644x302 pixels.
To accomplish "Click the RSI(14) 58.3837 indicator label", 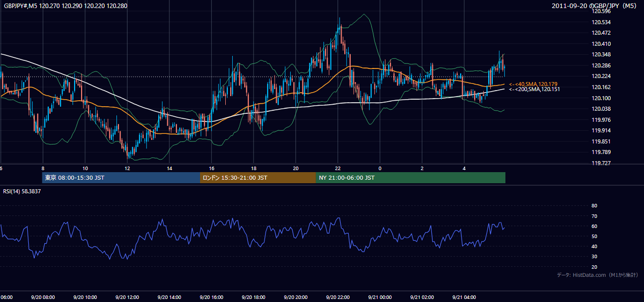I will [x=22, y=191].
